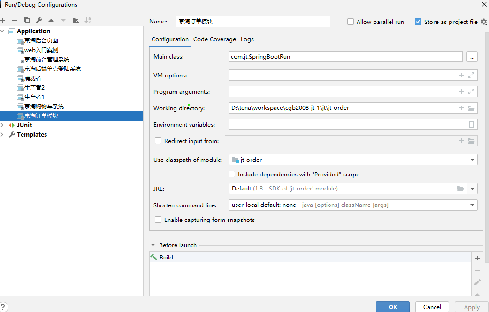Expand Program arguments field editor

(x=471, y=91)
